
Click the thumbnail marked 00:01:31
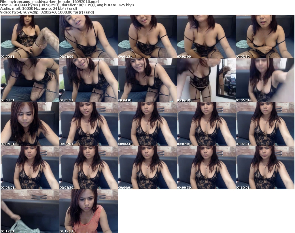pos(147,36)
